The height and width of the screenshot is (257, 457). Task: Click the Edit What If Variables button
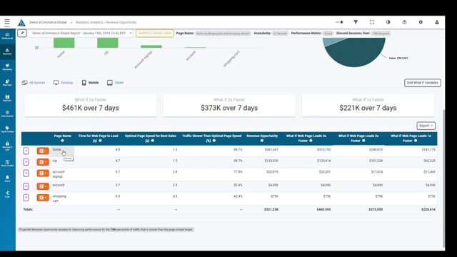422,83
